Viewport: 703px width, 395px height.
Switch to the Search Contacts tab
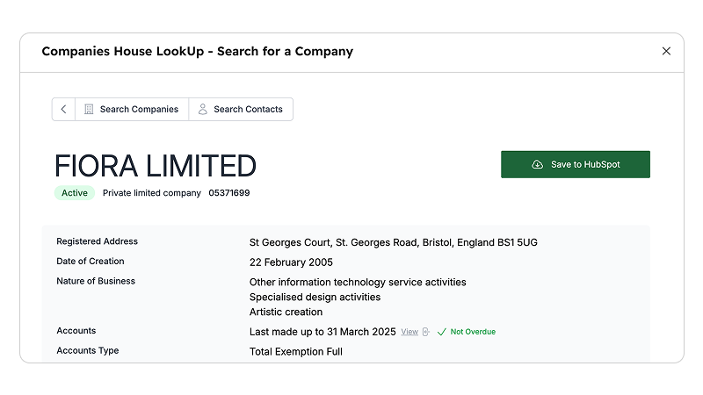[x=241, y=109]
